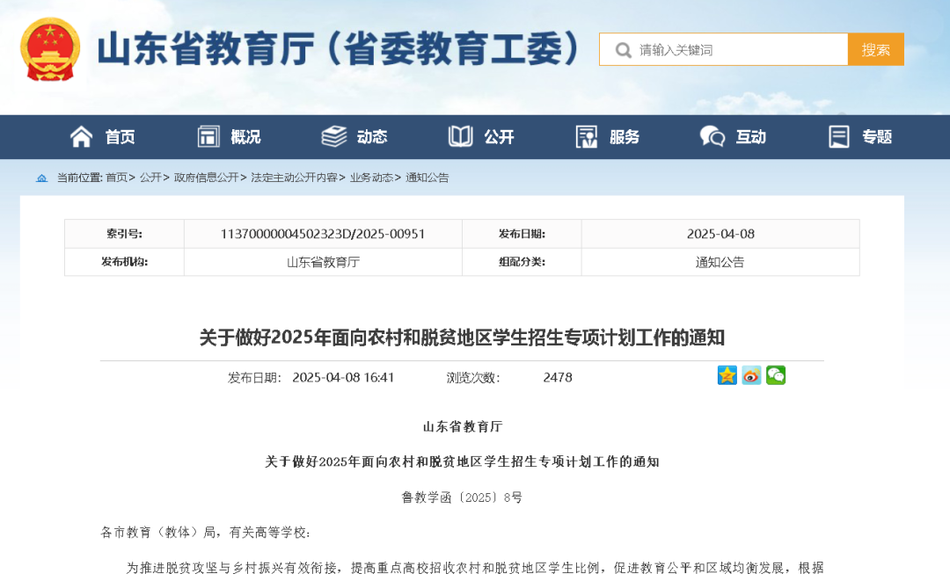
Task: Open the 专题 navigation menu item
Action: [x=877, y=137]
